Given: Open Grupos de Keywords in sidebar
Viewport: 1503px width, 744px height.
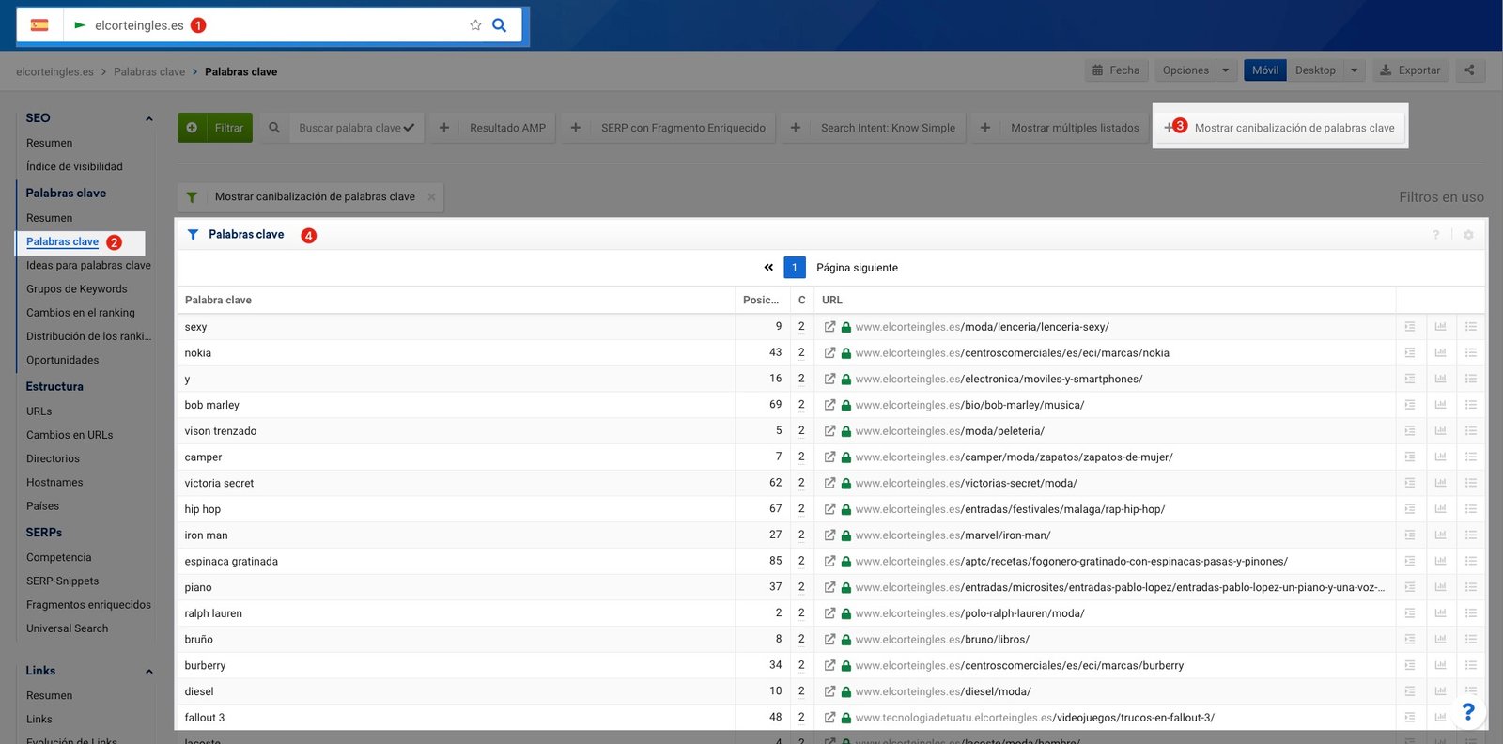Looking at the screenshot, I should (x=77, y=288).
